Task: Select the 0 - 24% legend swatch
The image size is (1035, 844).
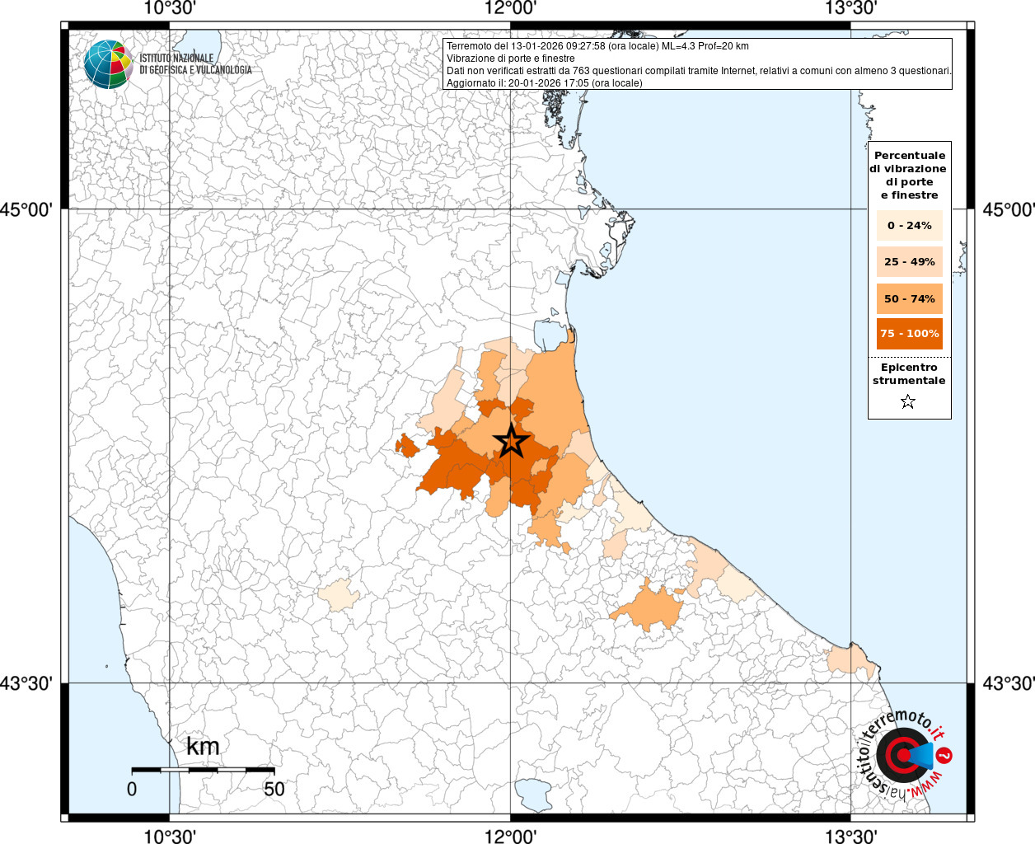Action: pyautogui.click(x=909, y=226)
